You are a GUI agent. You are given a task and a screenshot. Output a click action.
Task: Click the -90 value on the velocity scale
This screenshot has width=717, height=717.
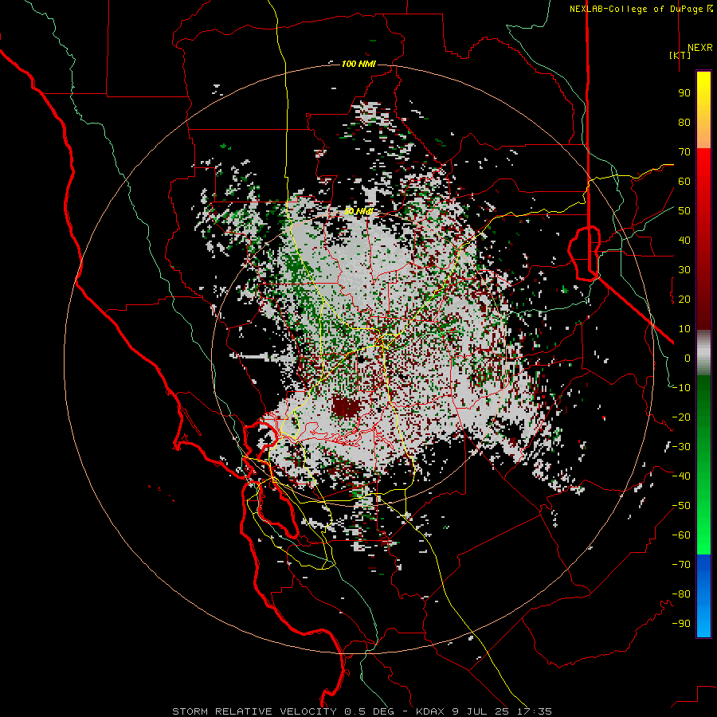pos(681,624)
